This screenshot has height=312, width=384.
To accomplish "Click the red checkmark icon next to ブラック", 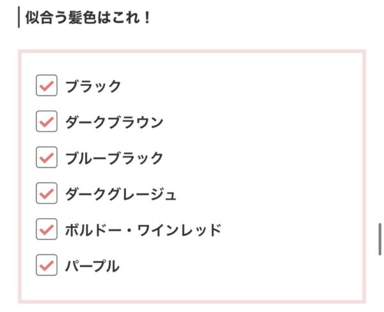I will tap(47, 86).
